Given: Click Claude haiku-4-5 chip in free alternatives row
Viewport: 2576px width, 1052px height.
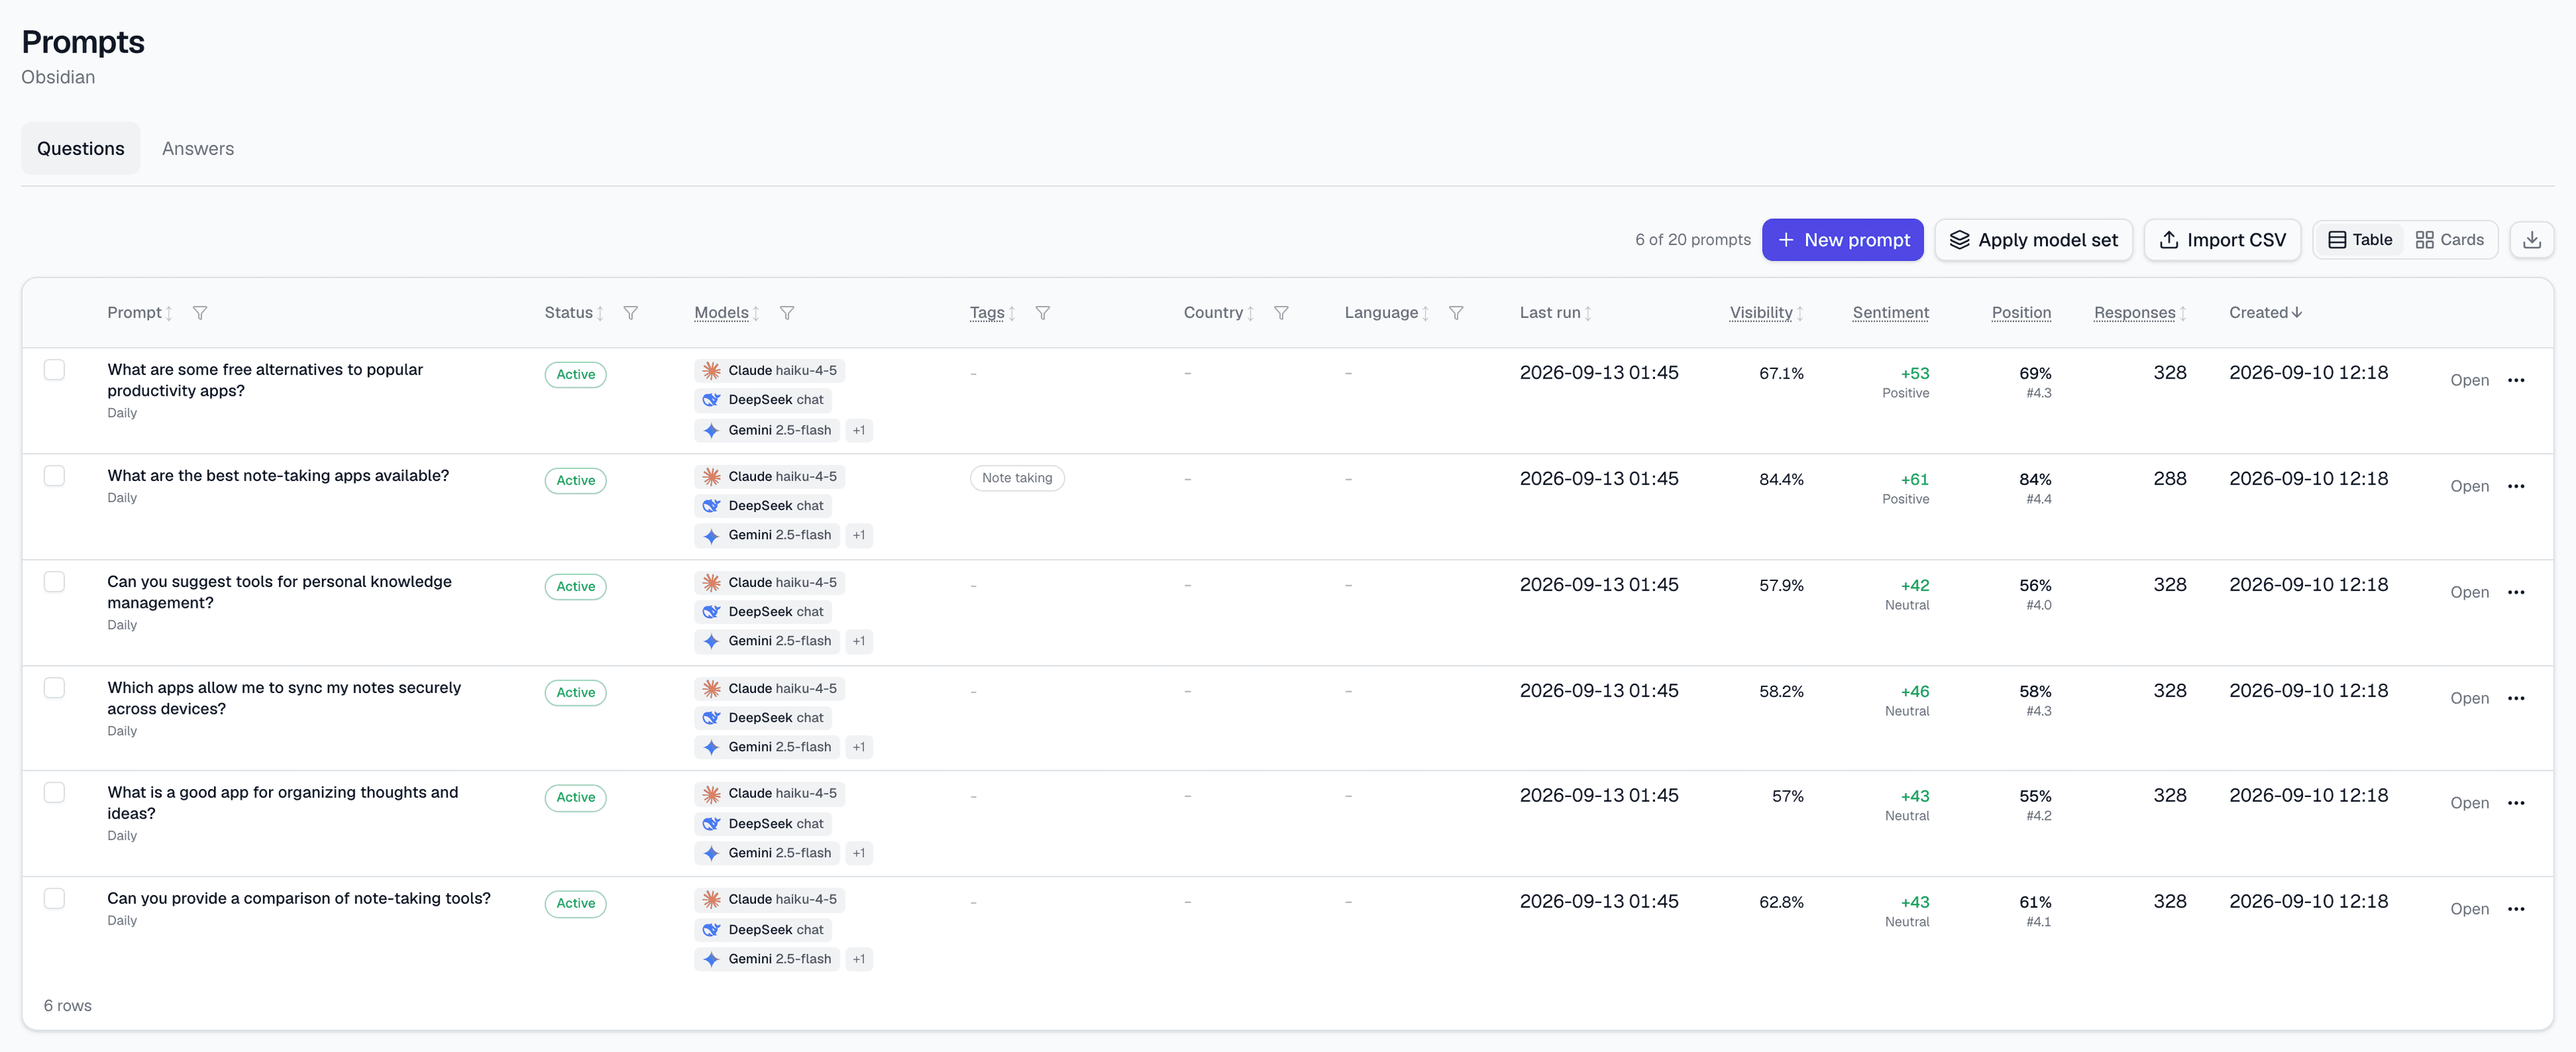Looking at the screenshot, I should point(769,371).
